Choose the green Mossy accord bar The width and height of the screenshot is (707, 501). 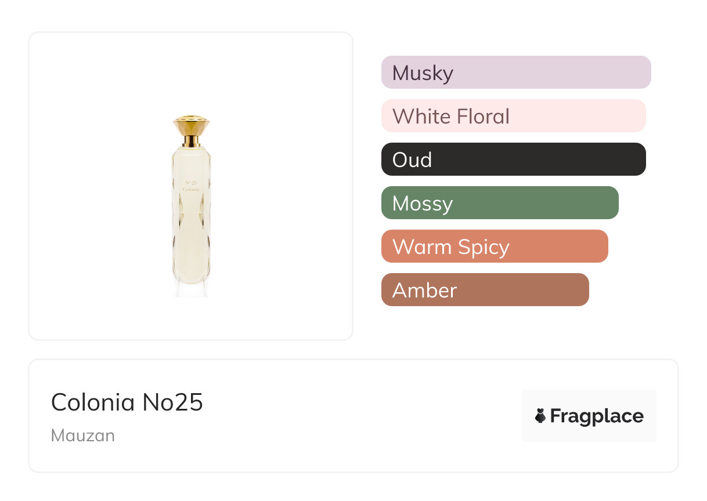(499, 203)
